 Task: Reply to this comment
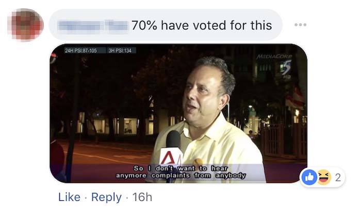pos(106,197)
